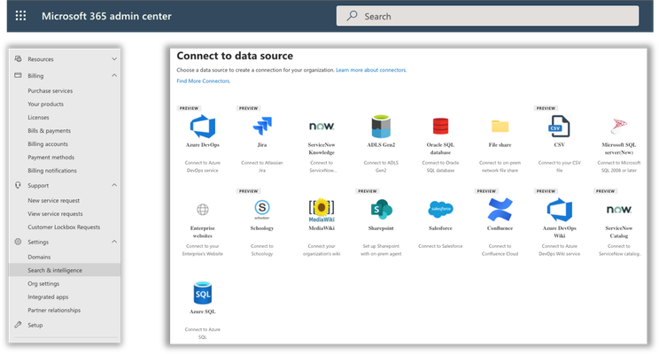Click the Confluence connector name label
Viewport: 659px width, 354px height.
500,228
